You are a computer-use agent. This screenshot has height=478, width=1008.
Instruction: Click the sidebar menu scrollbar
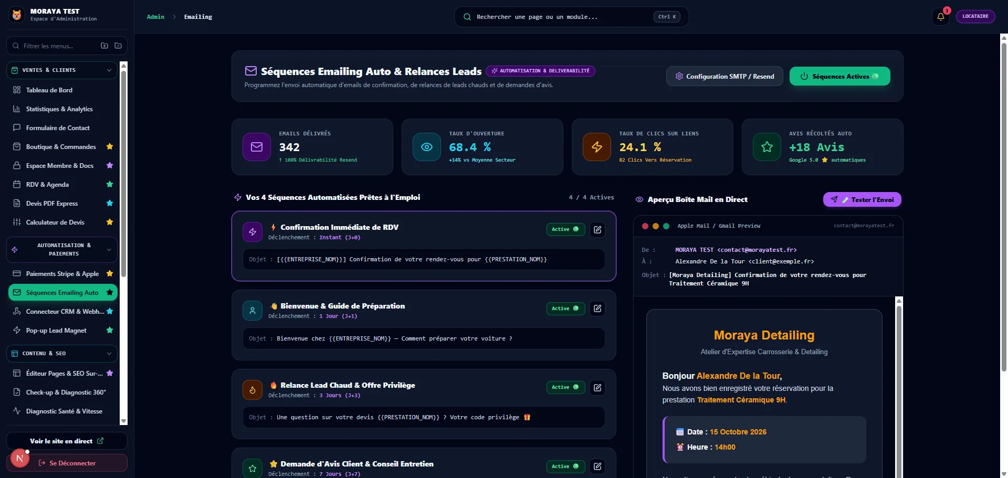(x=123, y=173)
